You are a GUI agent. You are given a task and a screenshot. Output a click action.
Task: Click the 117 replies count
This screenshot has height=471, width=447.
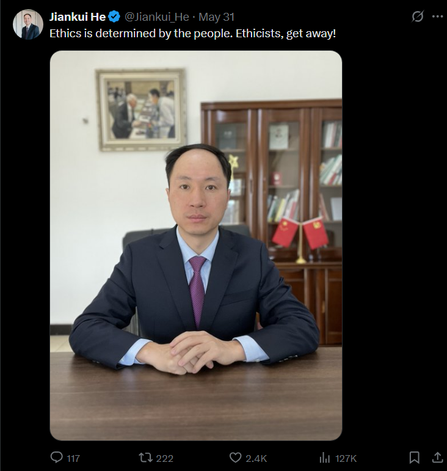point(73,458)
